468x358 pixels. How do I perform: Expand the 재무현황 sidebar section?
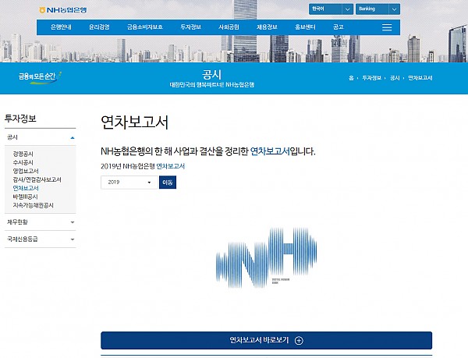pos(41,222)
